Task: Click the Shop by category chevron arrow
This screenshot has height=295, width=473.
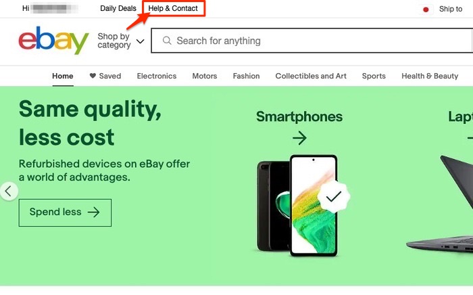Action: (x=141, y=41)
